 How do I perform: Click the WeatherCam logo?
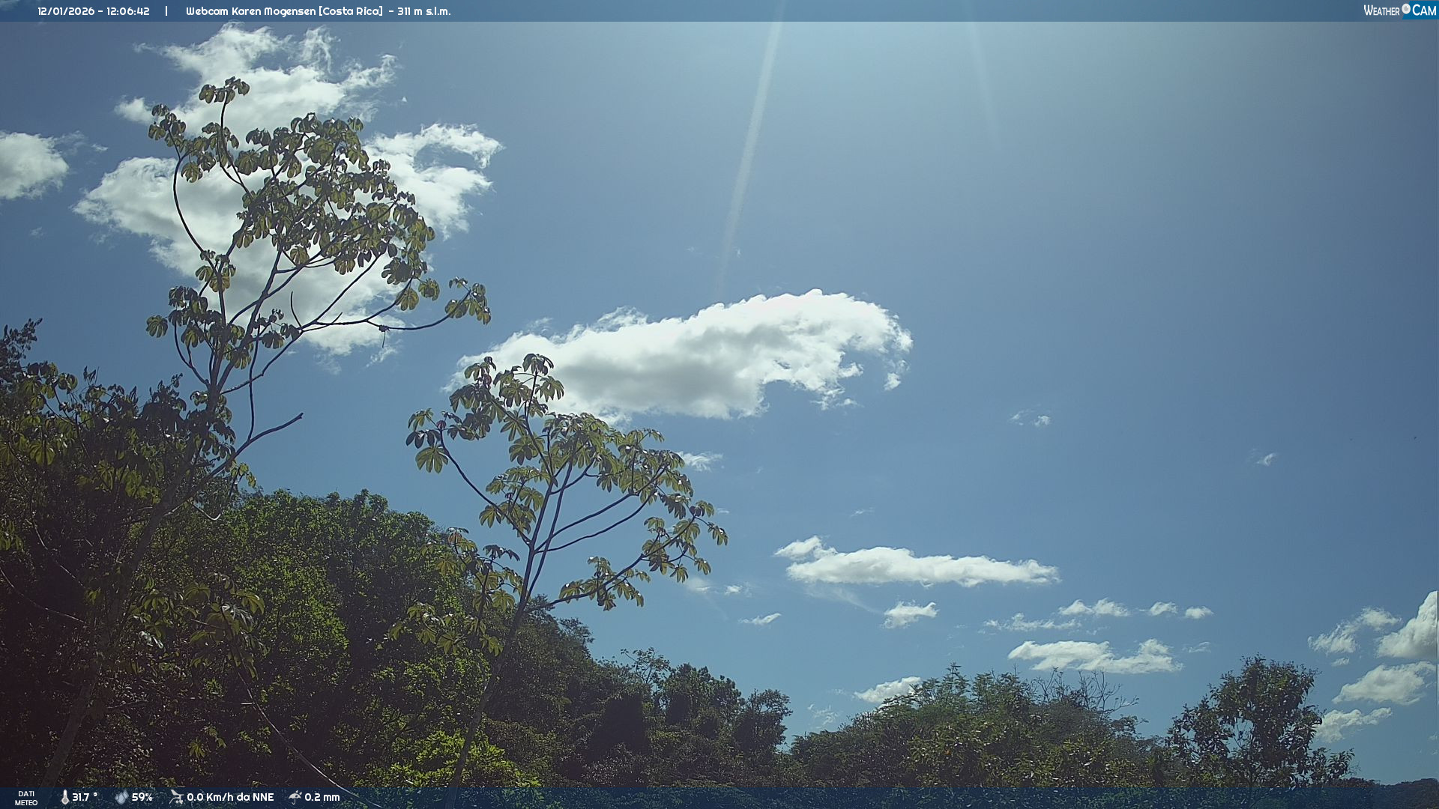point(1399,10)
